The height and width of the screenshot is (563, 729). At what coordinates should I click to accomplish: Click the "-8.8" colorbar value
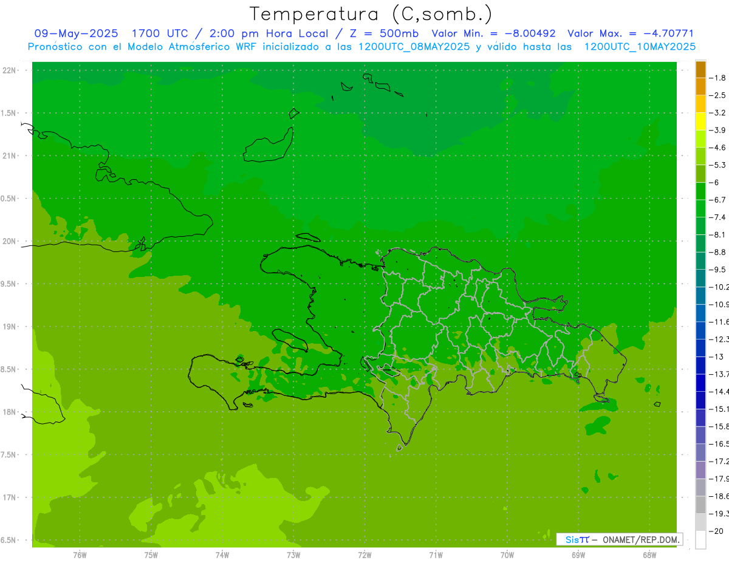tap(717, 252)
